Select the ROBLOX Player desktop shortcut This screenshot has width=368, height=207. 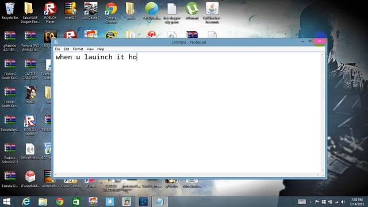pyautogui.click(x=50, y=13)
